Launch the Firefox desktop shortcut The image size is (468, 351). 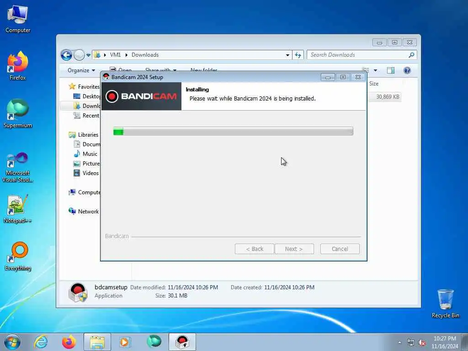[18, 66]
